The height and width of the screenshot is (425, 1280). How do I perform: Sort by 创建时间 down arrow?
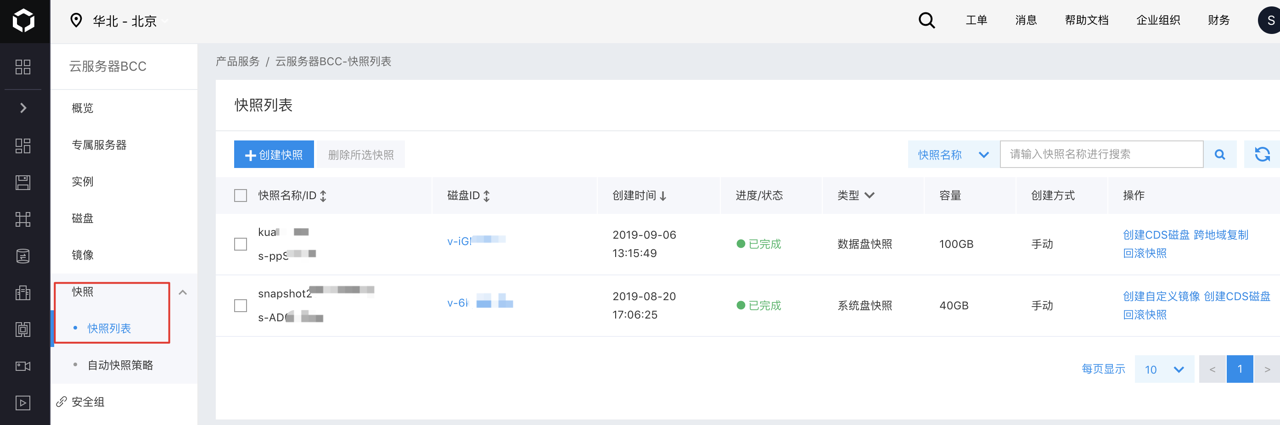pyautogui.click(x=663, y=196)
